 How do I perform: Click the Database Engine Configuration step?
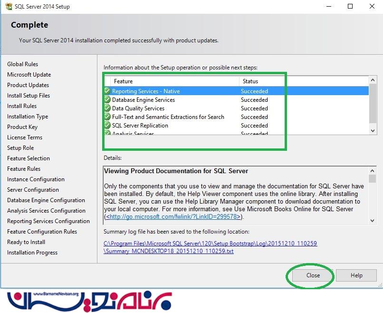tap(46, 200)
